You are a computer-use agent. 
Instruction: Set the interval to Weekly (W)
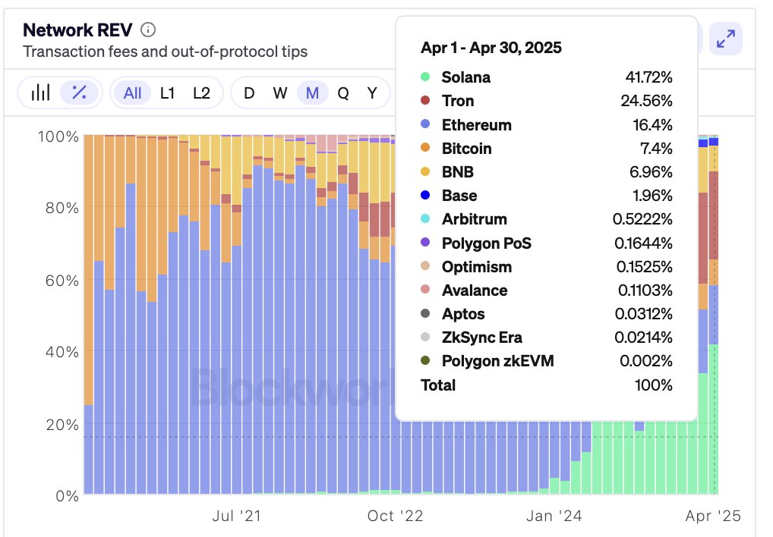pos(280,93)
